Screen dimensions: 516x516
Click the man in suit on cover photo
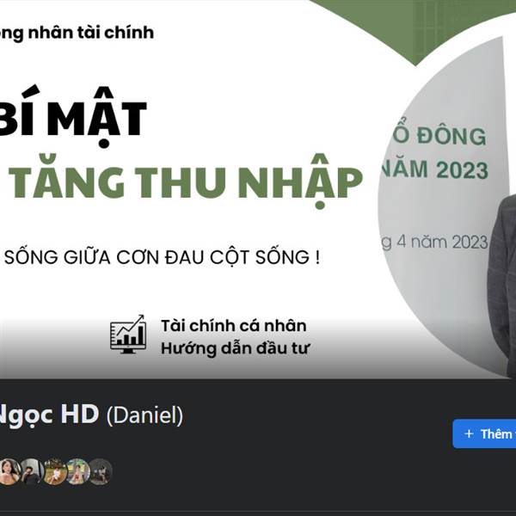[x=501, y=286]
